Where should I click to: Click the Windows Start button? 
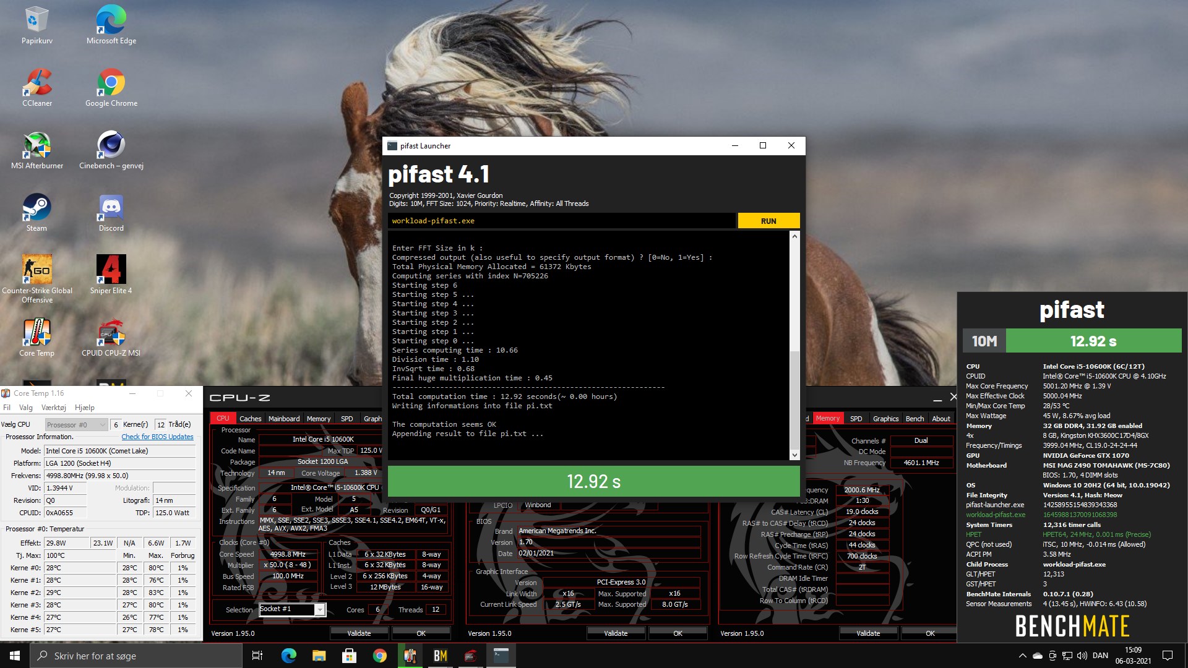pos(15,656)
